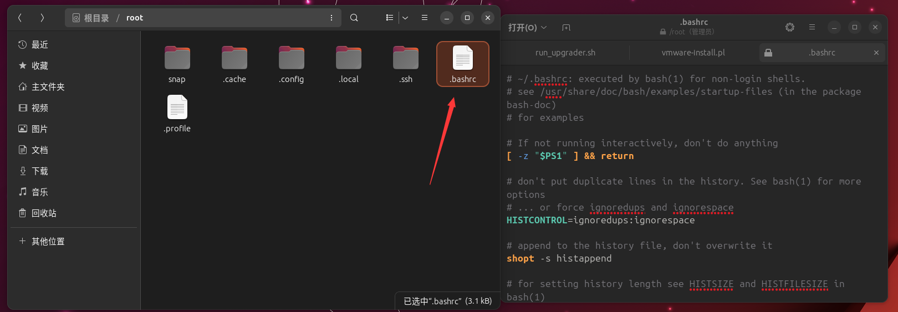Open the .ssh folder
The height and width of the screenshot is (312, 898).
tap(406, 64)
